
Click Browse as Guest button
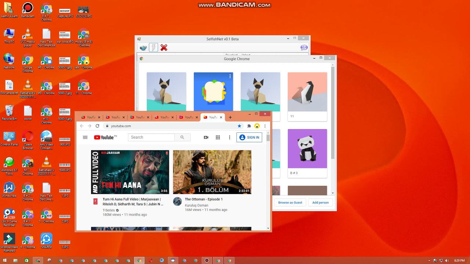point(290,202)
